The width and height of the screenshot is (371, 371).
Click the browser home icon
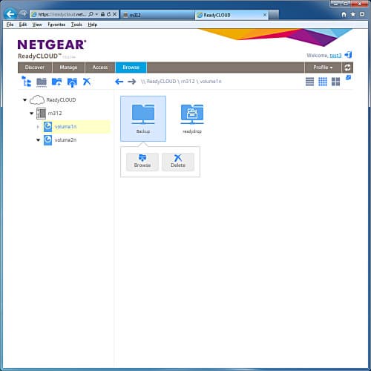[344, 14]
